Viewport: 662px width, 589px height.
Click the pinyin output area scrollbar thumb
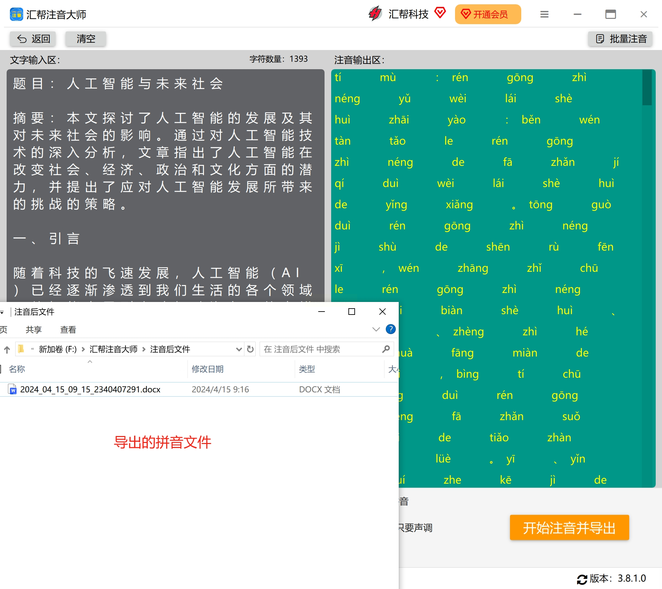click(646, 88)
